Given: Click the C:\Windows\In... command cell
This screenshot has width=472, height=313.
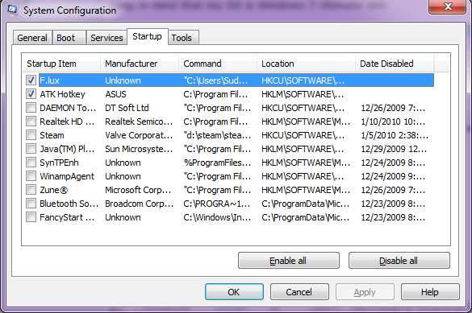Looking at the screenshot, I should pos(217,217).
